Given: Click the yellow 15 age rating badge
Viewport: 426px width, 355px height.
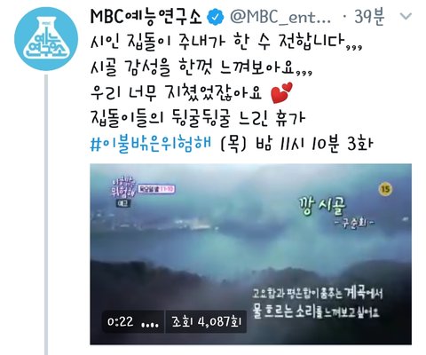Looking at the screenshot, I should [x=385, y=189].
